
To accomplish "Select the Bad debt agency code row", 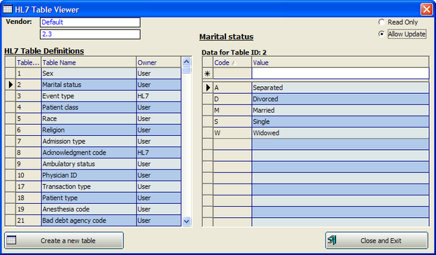I will 93,221.
